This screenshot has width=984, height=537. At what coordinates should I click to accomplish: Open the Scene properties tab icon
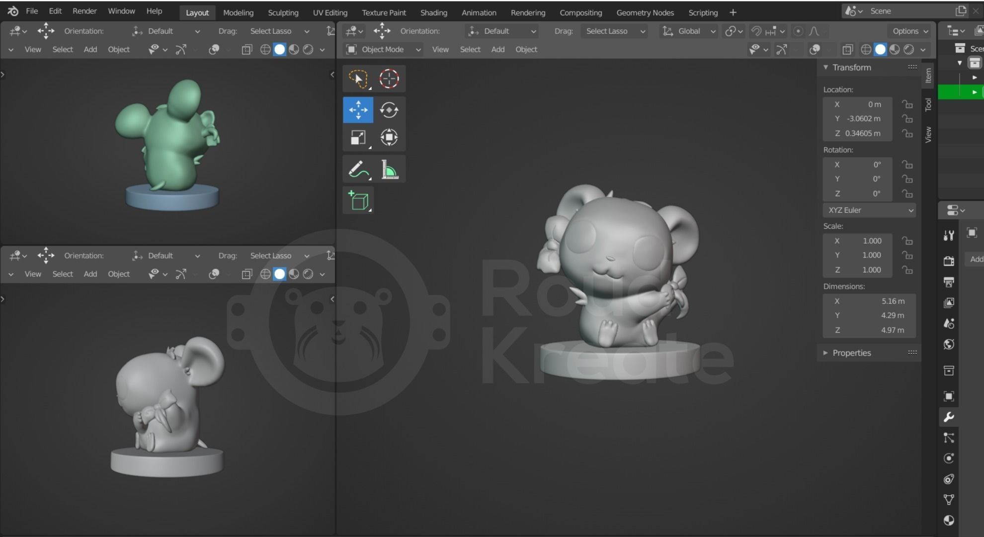(x=949, y=324)
